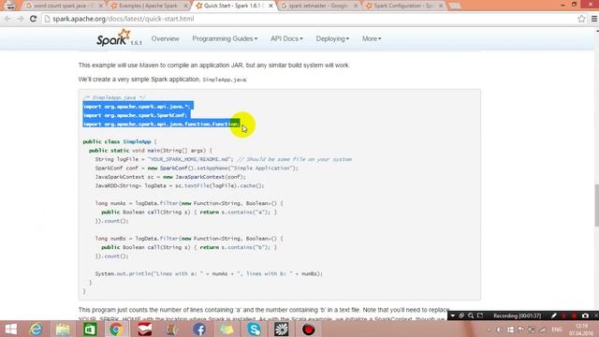Expand the API Docs dropdown
Viewport: 599px width, 337px height.
pos(286,38)
